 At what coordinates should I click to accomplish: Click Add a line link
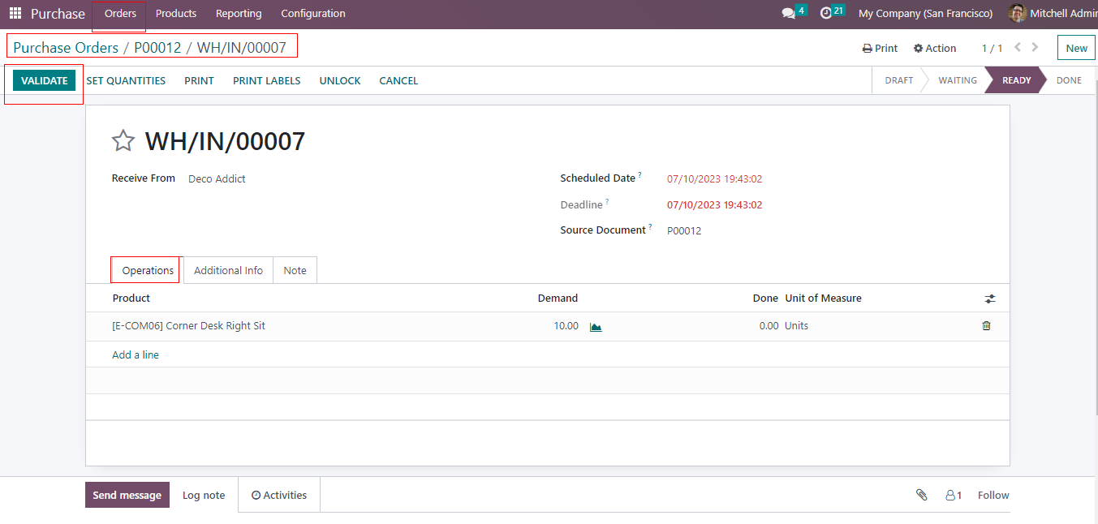tap(136, 355)
